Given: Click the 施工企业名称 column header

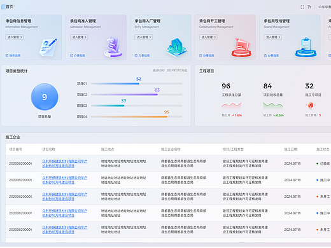Looking at the screenshot, I should [x=171, y=149].
